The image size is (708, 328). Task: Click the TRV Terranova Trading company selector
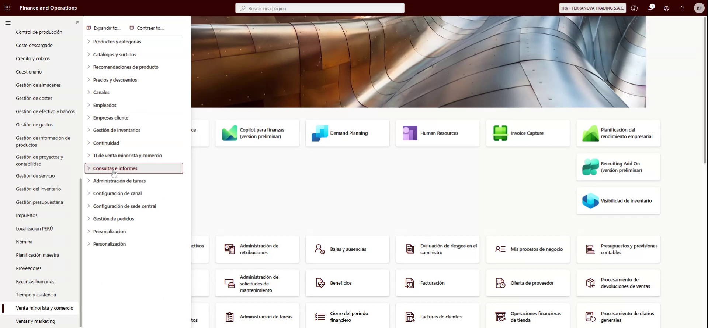(x=593, y=8)
